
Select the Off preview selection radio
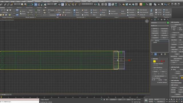152,80
